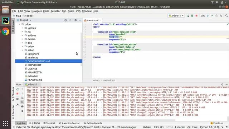Show Git history via the clock icon

coord(216,16)
